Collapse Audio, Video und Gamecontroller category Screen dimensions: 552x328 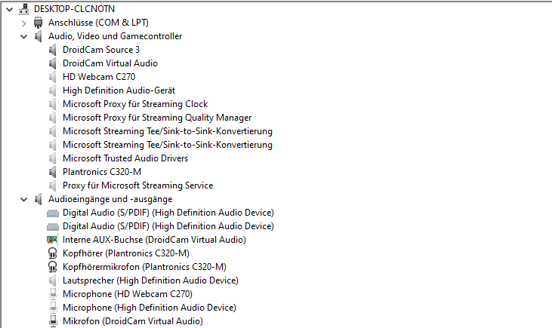23,36
